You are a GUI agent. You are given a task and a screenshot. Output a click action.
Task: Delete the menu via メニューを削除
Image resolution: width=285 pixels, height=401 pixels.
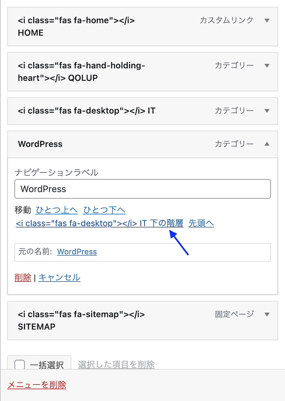coord(37,384)
